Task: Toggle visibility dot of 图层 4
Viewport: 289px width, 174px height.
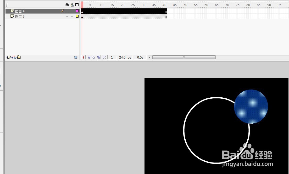Action: tap(67, 11)
